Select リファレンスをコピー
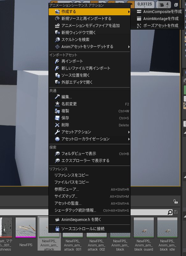186x256 pixels. click(89, 175)
